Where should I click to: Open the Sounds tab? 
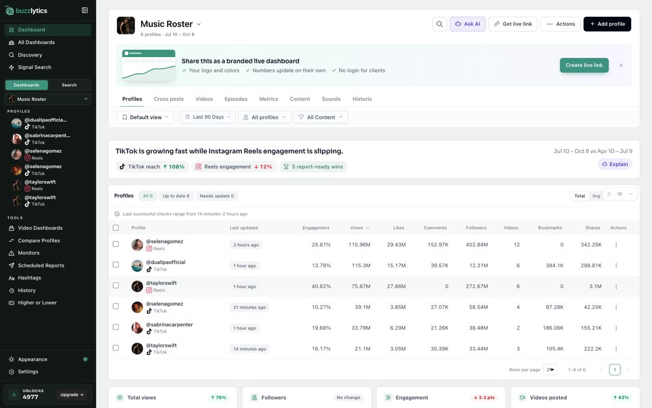coord(331,99)
